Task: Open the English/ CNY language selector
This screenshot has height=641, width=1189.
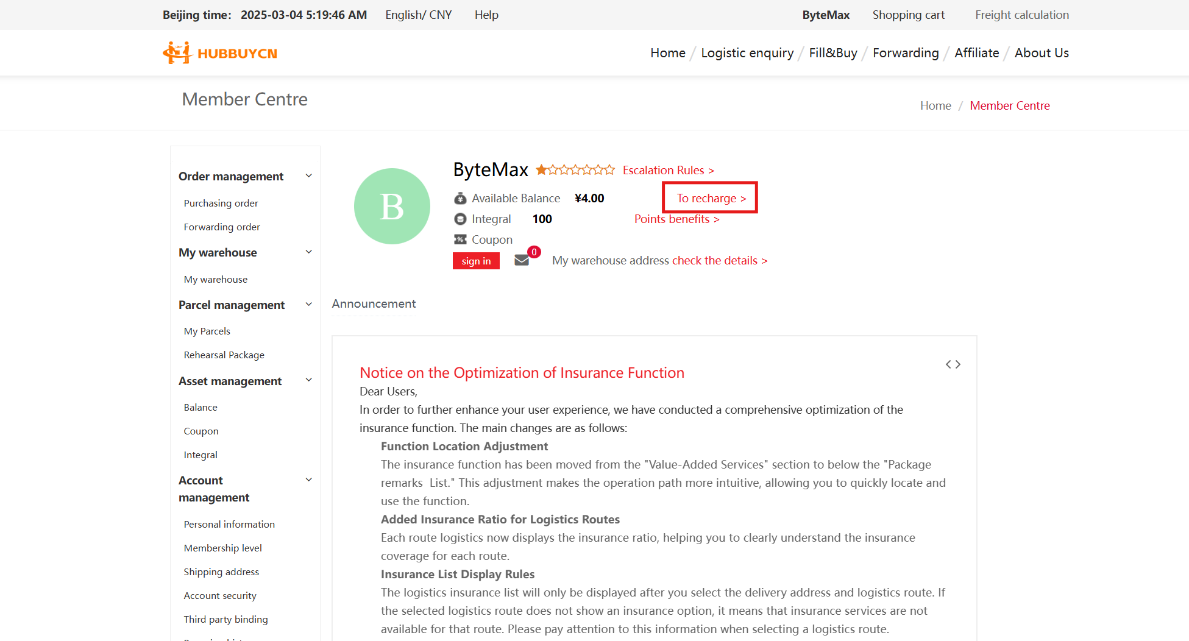Action: pos(419,15)
